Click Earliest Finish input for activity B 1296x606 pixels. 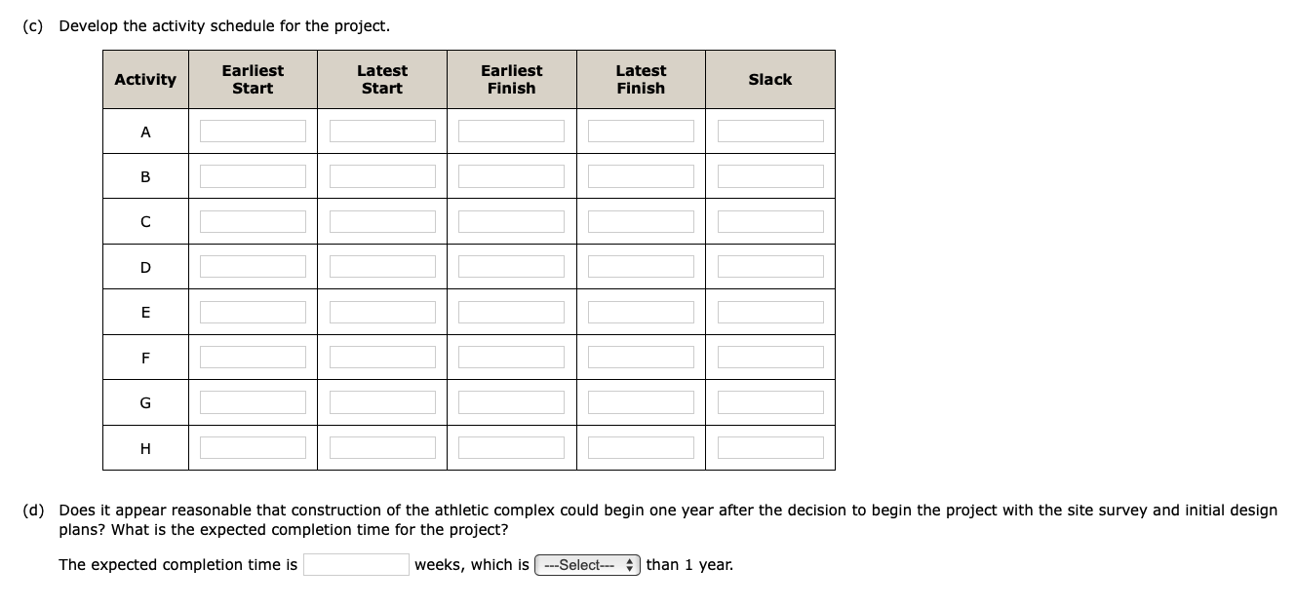click(x=511, y=176)
